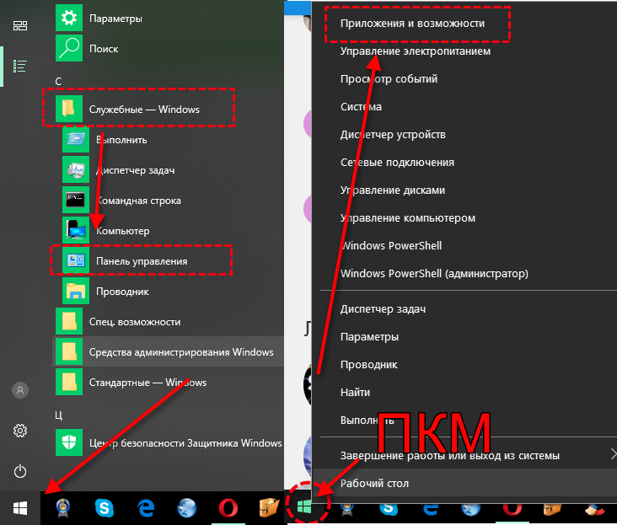Jump to letter С section header

58,82
